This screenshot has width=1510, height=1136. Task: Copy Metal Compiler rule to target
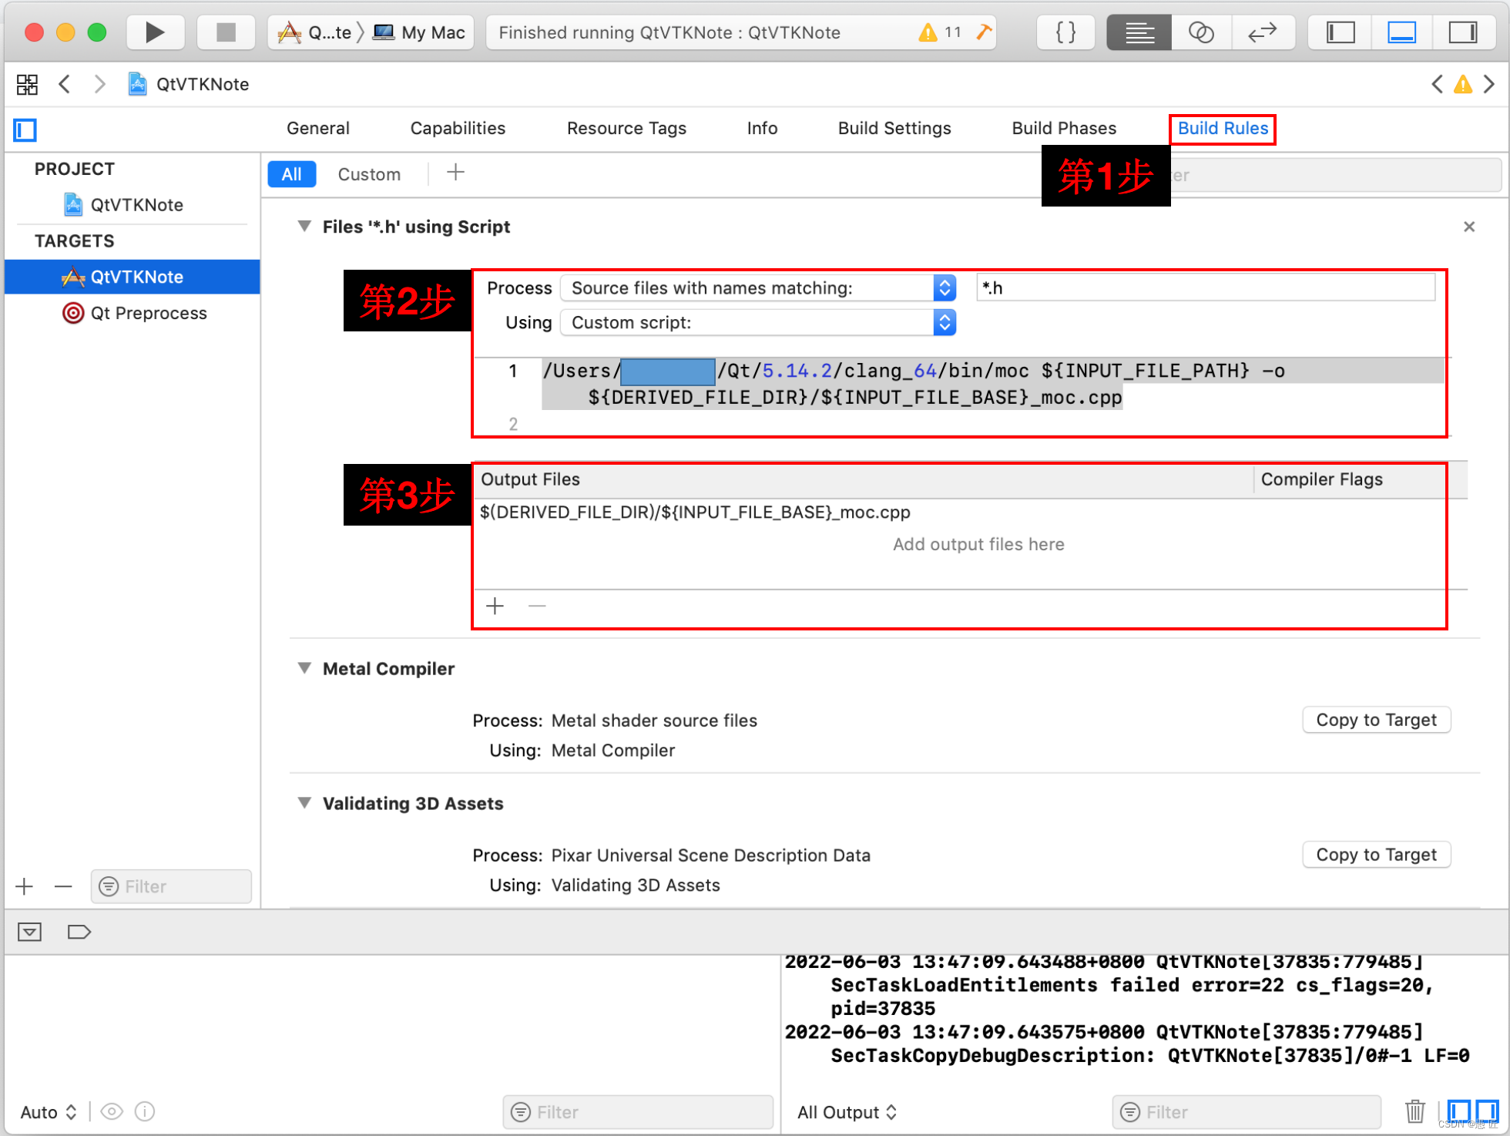(1376, 720)
